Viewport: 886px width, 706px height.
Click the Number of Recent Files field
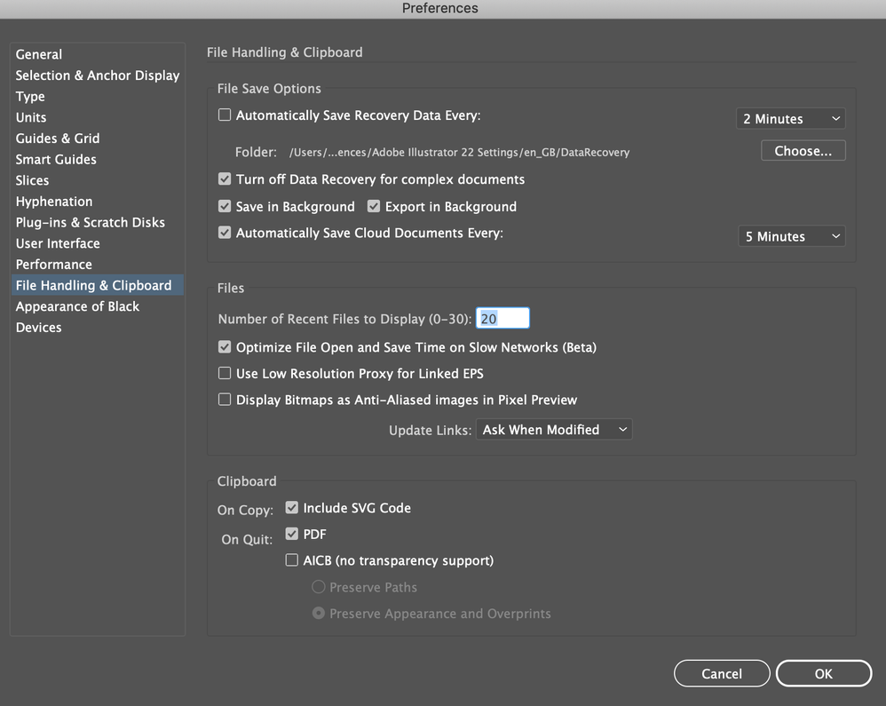[502, 319]
